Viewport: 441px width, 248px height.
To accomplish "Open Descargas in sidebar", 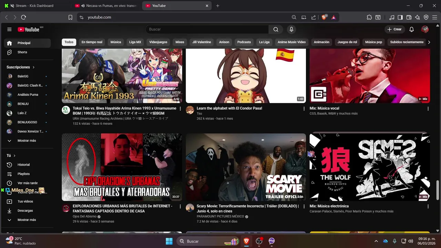I will click(x=27, y=210).
